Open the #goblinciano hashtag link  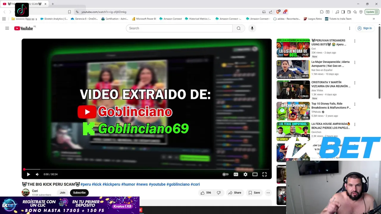tap(178, 184)
